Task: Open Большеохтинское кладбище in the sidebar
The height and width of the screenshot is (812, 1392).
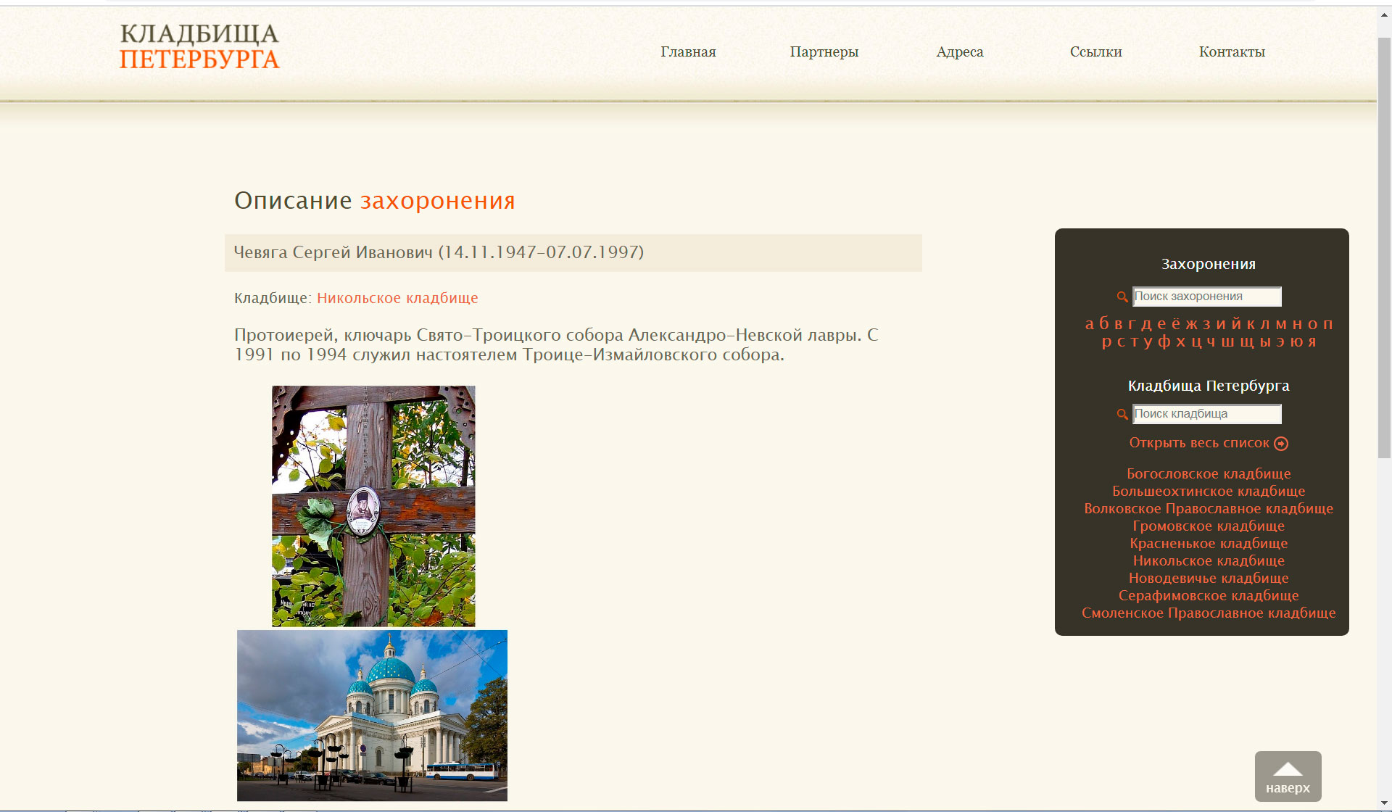Action: click(x=1209, y=491)
